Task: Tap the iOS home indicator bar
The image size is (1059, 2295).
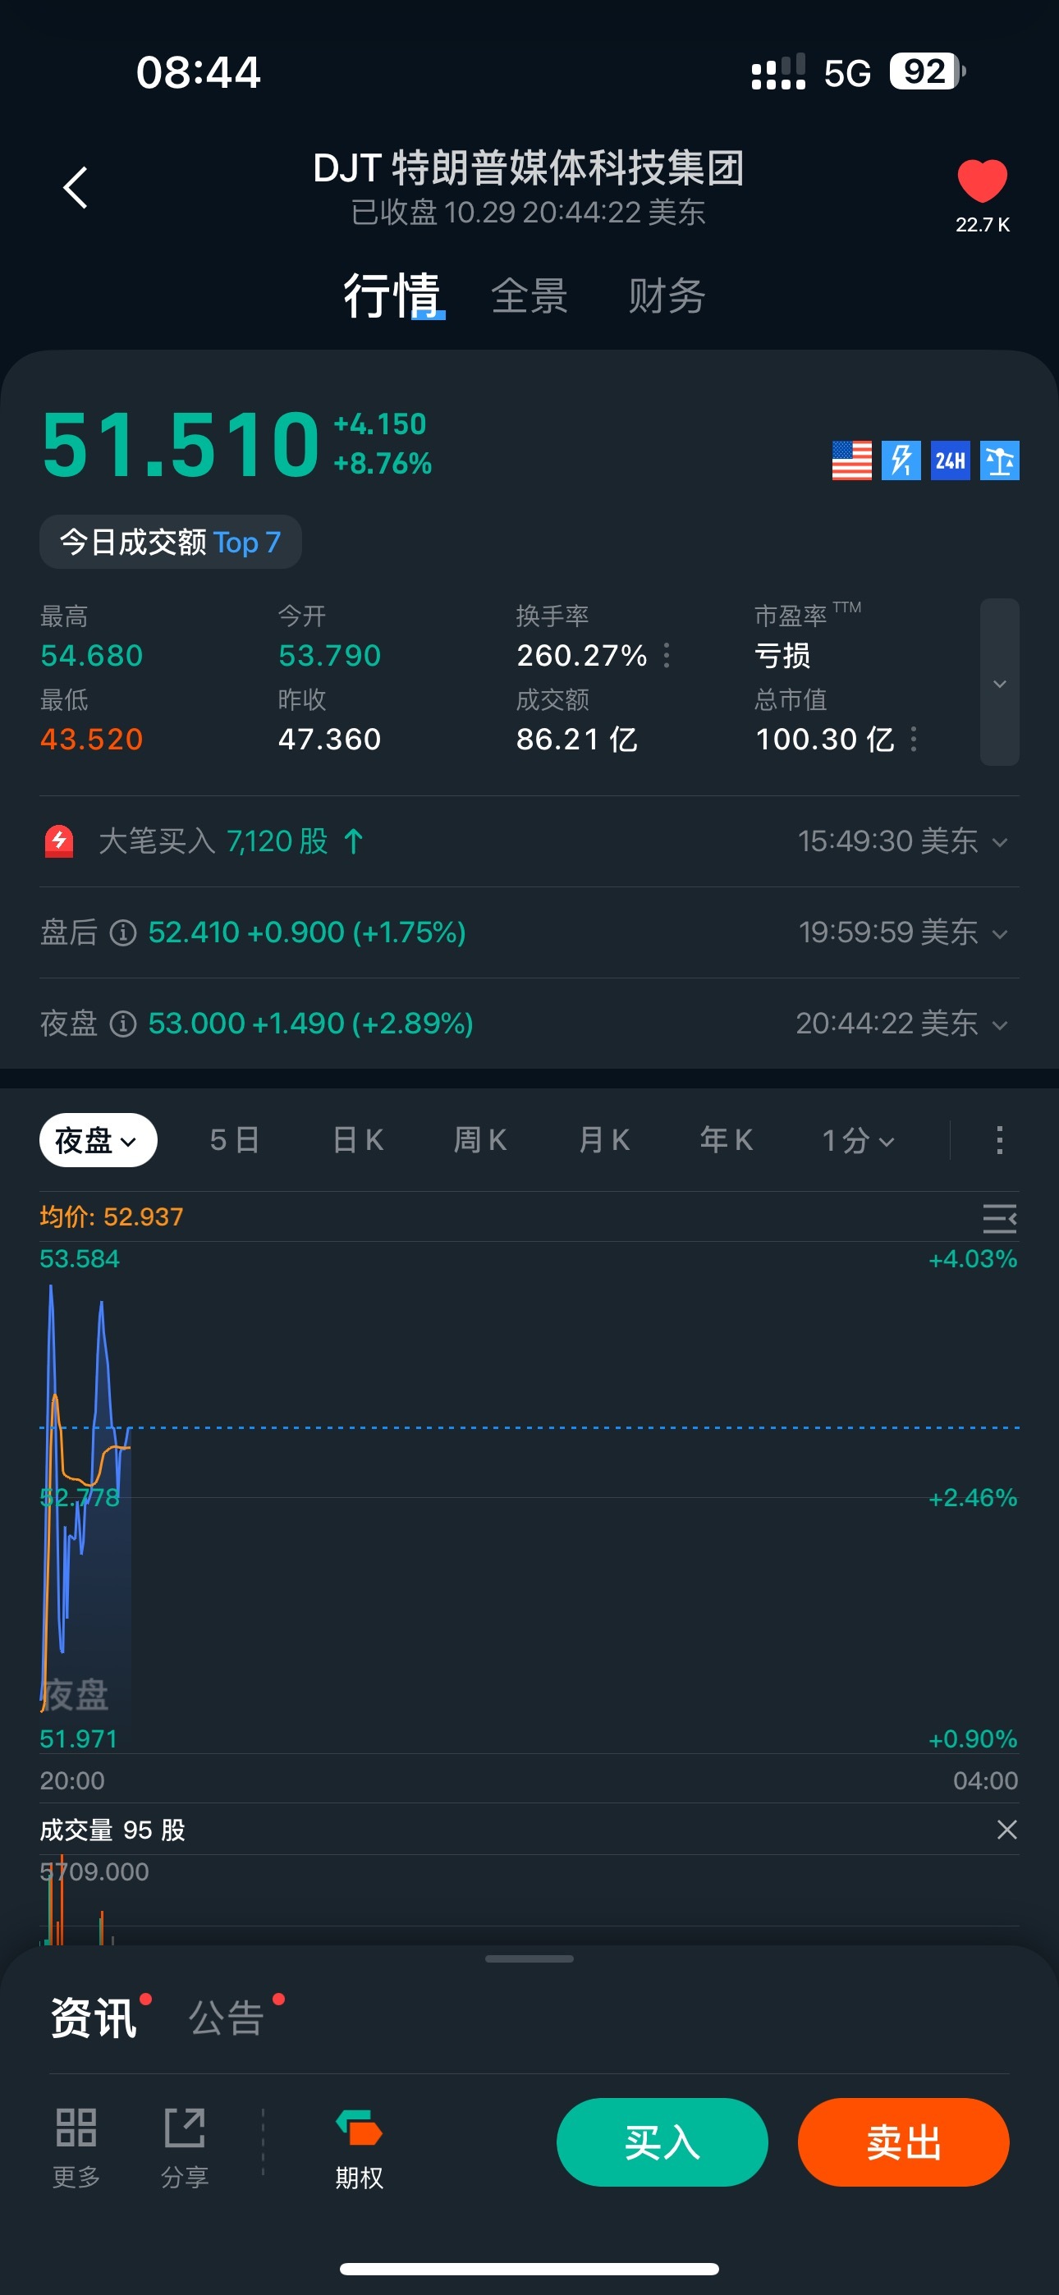Action: [x=529, y=2270]
